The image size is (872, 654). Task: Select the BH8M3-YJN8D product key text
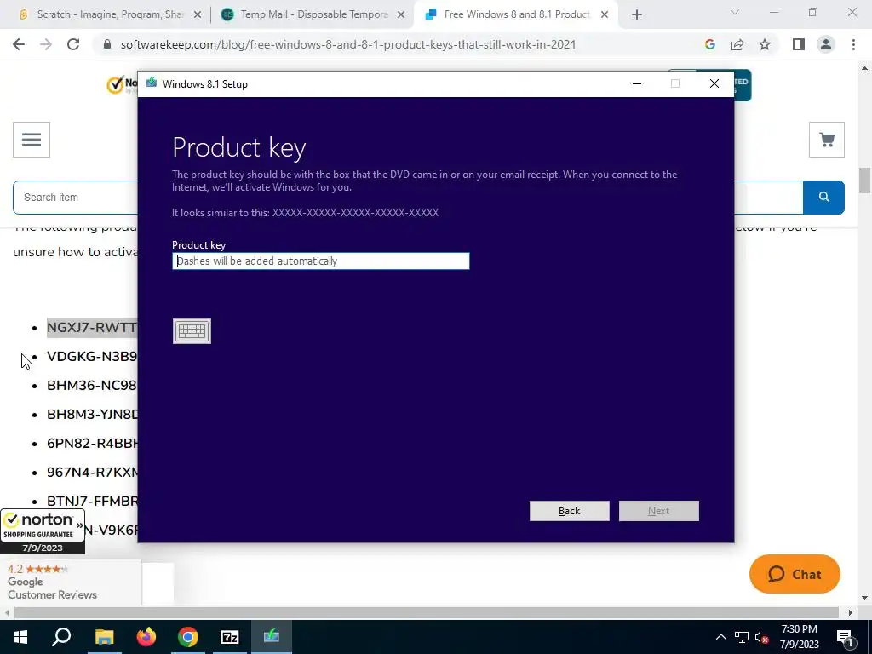[92, 415]
